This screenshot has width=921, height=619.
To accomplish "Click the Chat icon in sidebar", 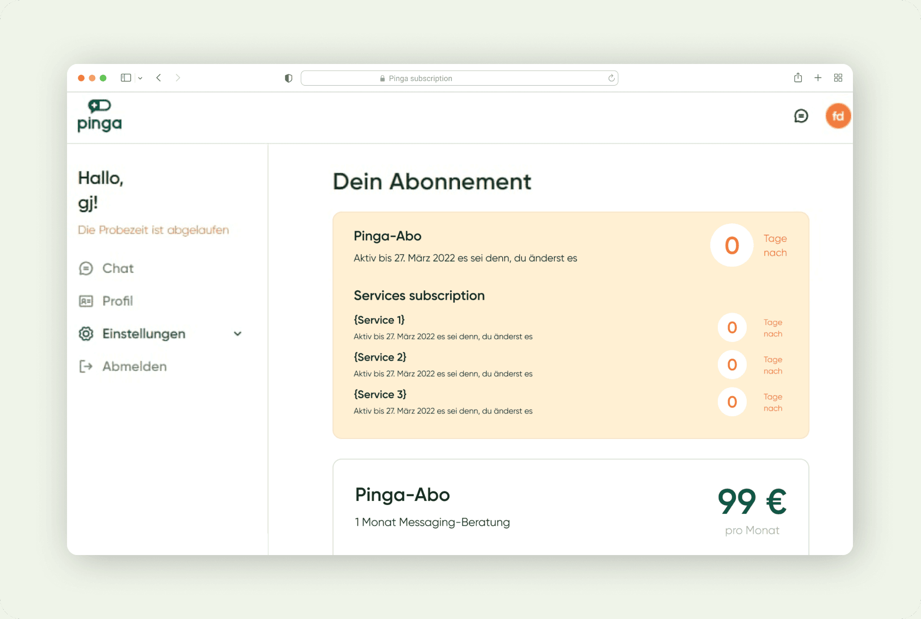I will [86, 268].
